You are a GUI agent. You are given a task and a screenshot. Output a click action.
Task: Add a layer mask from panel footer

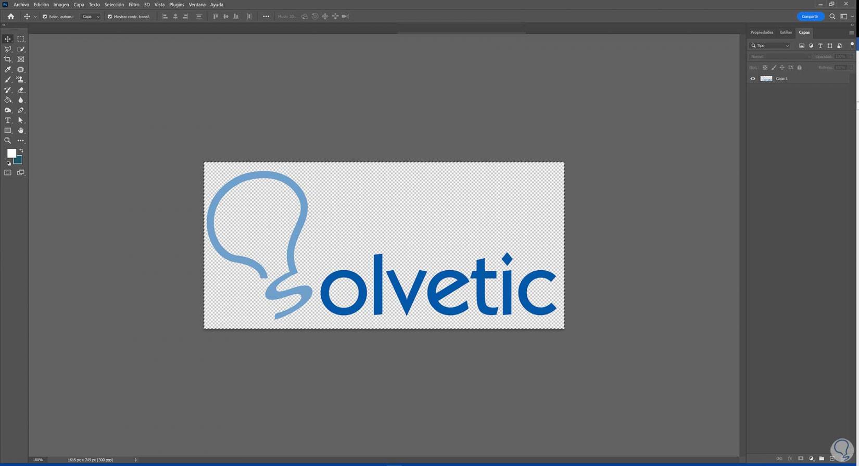(x=801, y=459)
